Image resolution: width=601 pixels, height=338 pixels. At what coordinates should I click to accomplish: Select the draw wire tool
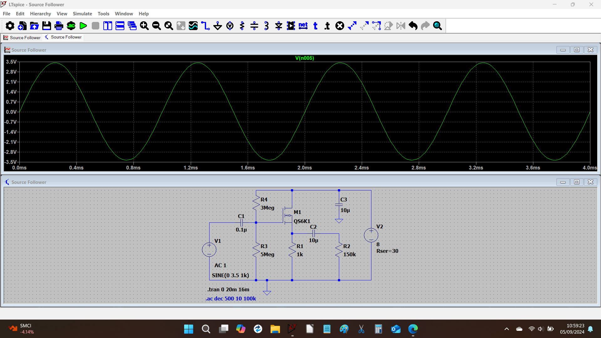coord(205,26)
